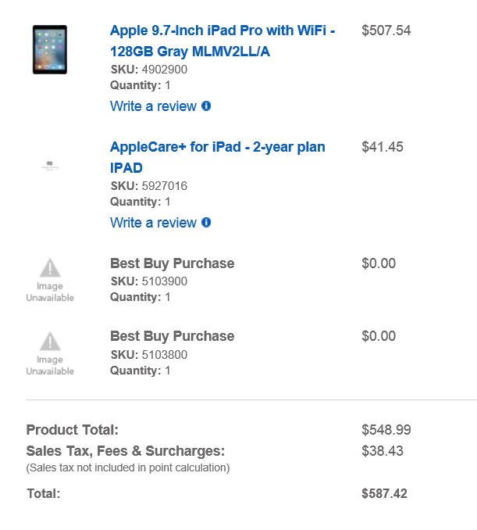Click the info icon beside iPad Pro review link
Viewport: 477px width, 530px height.
[x=206, y=106]
